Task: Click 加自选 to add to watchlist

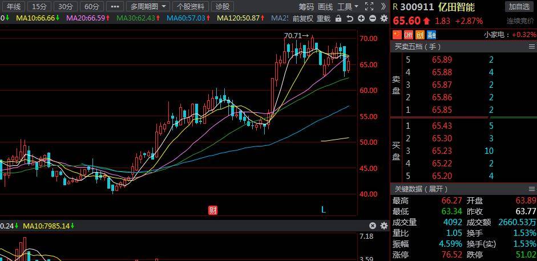Action: (519, 6)
